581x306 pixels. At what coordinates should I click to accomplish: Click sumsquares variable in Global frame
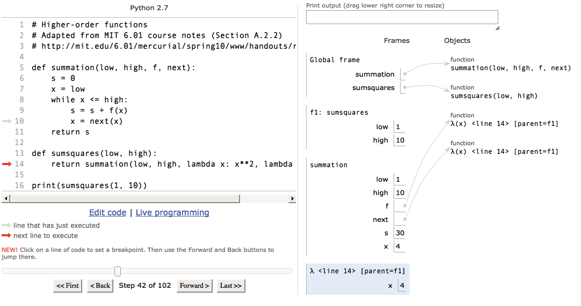tap(373, 88)
